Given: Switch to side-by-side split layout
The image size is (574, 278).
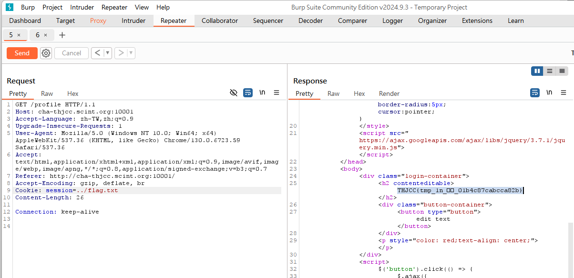Looking at the screenshot, I should coord(537,71).
